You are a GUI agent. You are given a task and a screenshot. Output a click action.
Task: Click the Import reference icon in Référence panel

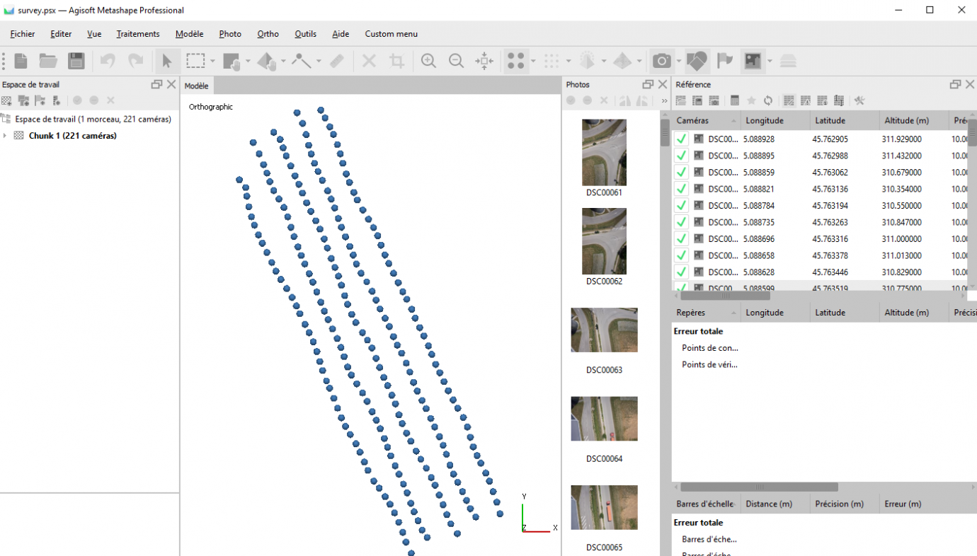pos(680,100)
